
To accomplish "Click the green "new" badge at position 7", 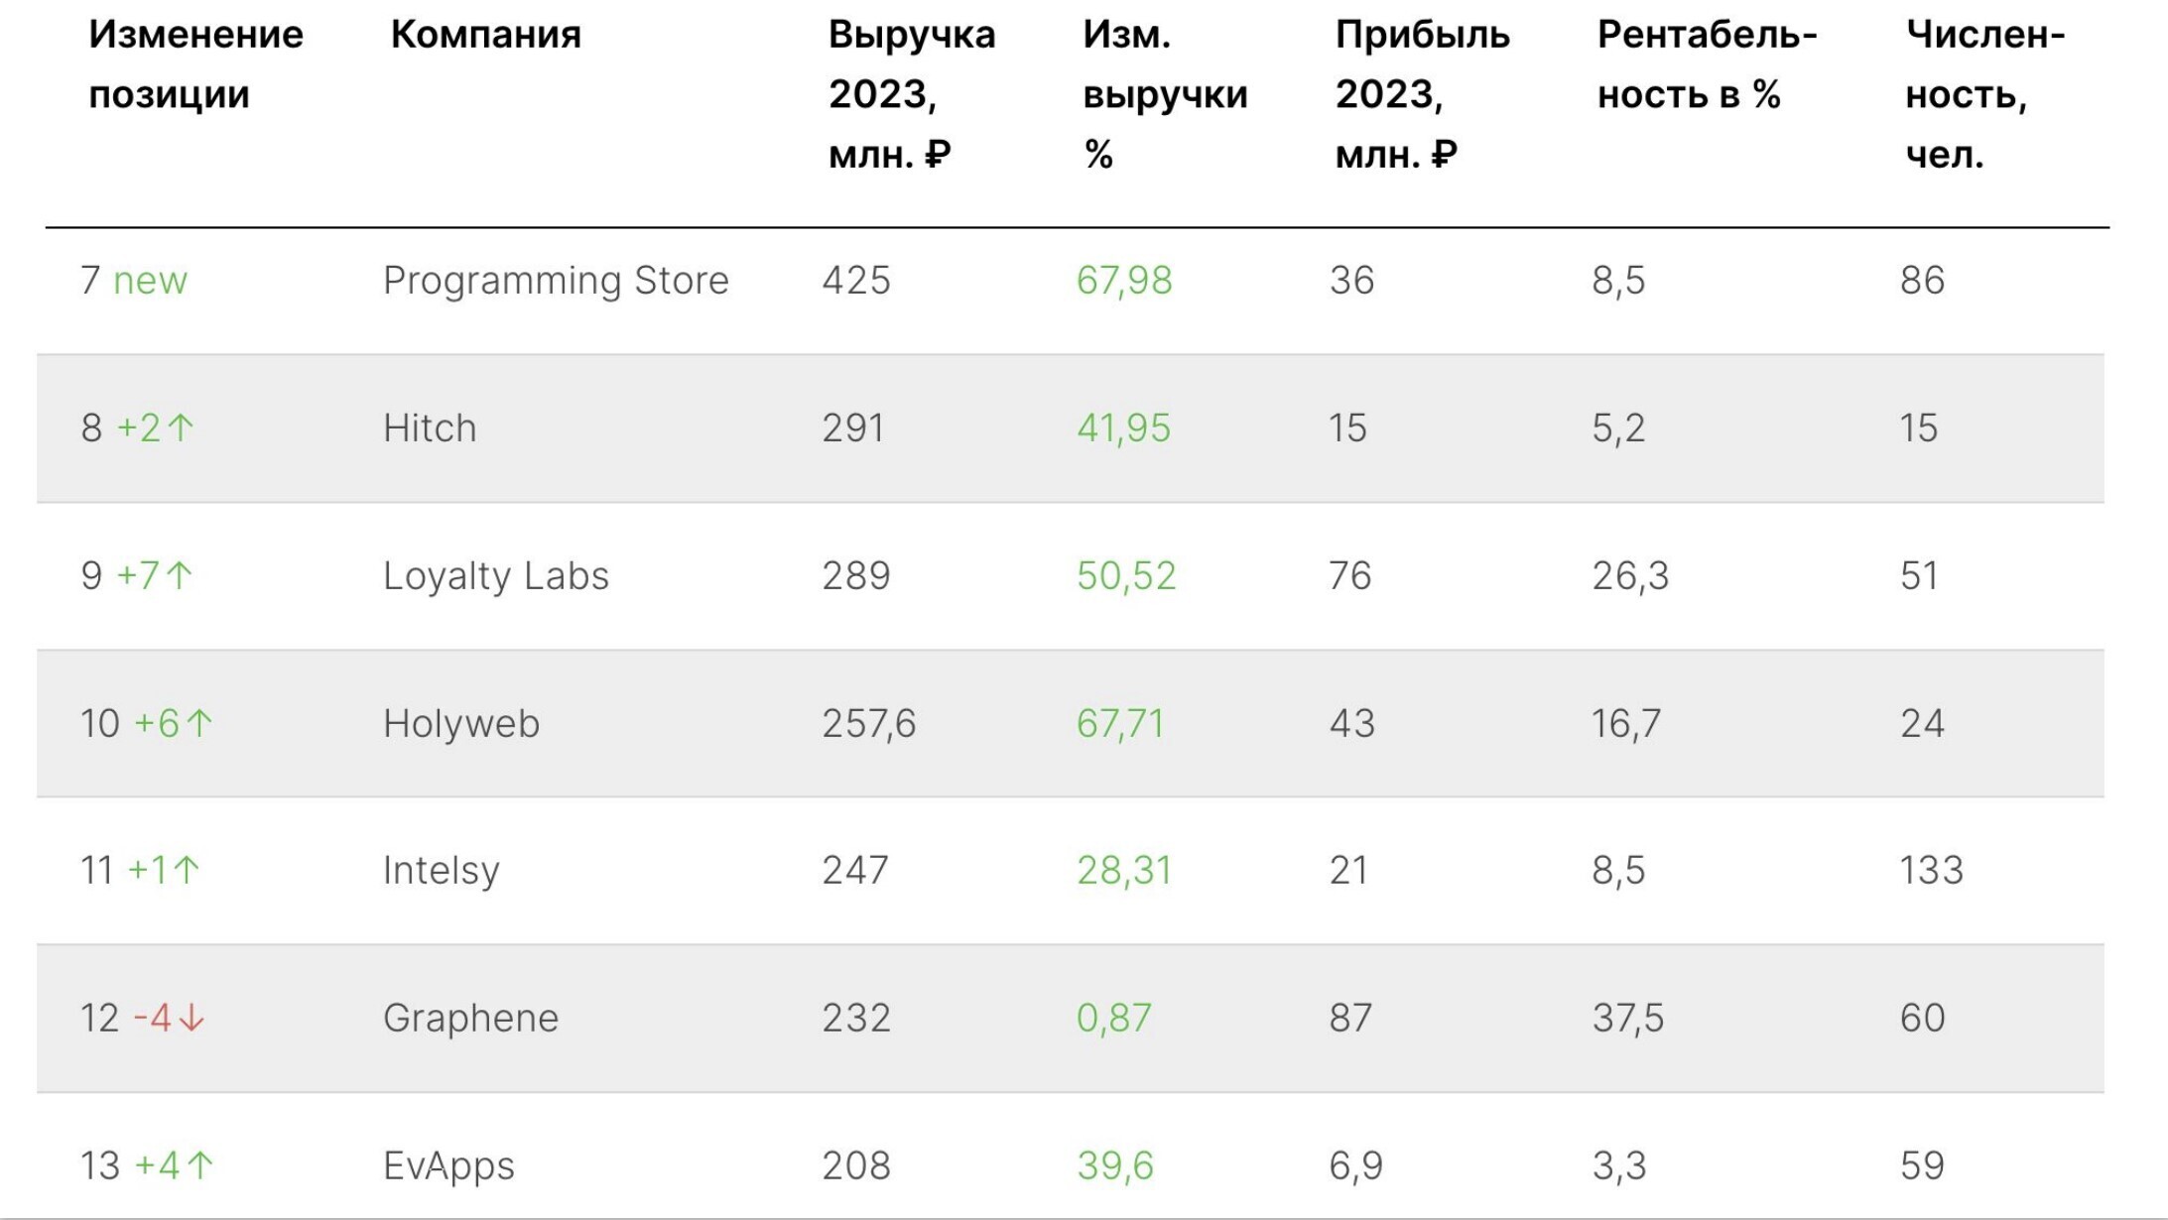I will click(150, 281).
